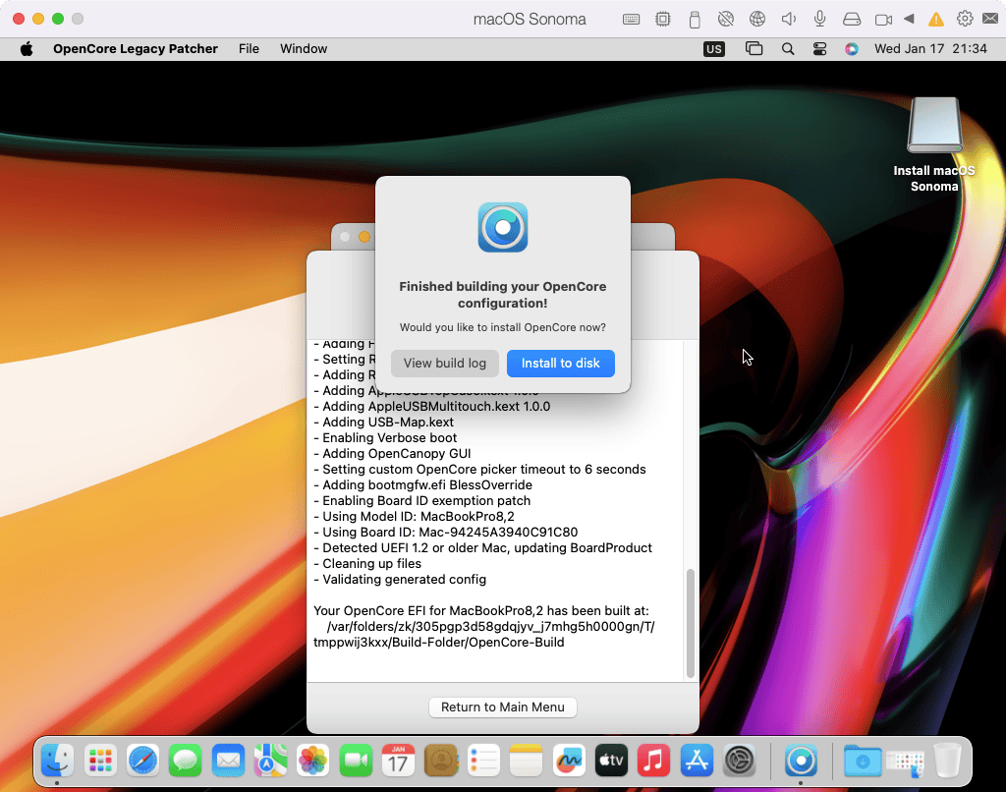
Task: Open Control Center in the menu bar
Action: coord(820,49)
